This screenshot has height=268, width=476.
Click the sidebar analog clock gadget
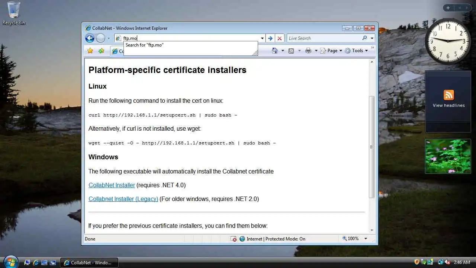(448, 41)
